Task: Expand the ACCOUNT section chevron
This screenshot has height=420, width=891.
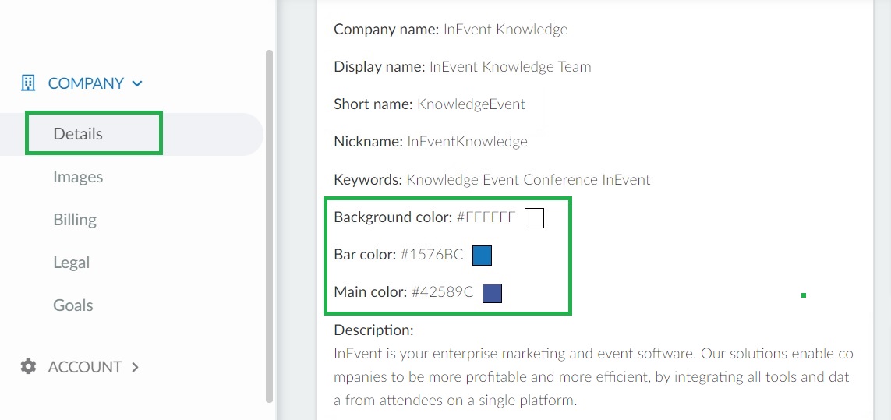Action: point(135,367)
